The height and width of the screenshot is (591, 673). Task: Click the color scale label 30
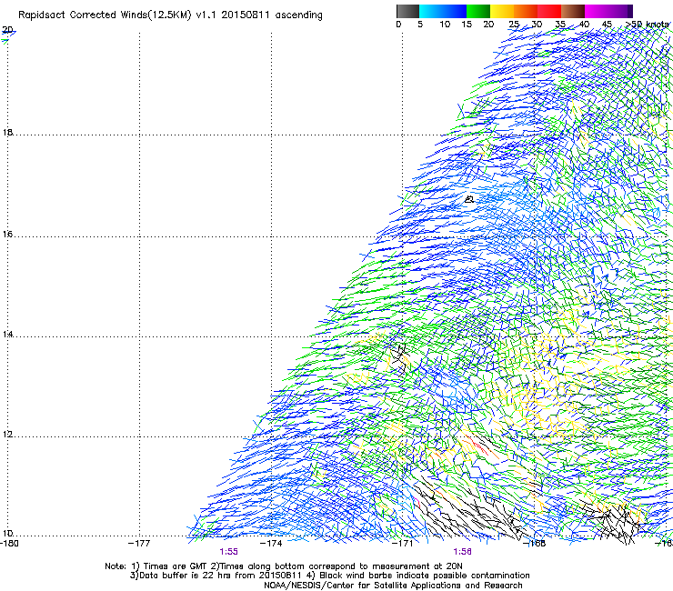(537, 25)
